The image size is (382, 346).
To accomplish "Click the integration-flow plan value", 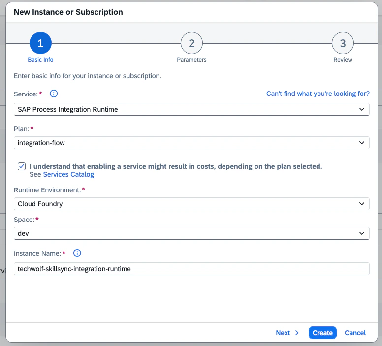I will pos(41,143).
